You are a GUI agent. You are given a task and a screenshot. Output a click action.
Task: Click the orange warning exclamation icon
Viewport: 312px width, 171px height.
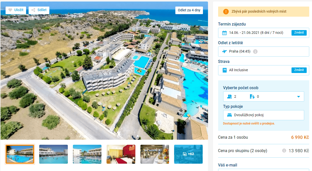pyautogui.click(x=226, y=12)
